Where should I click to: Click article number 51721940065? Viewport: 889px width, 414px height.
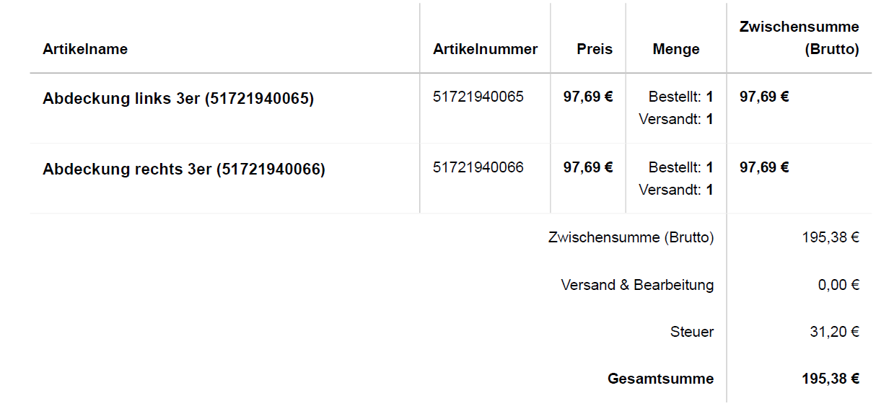(x=478, y=97)
